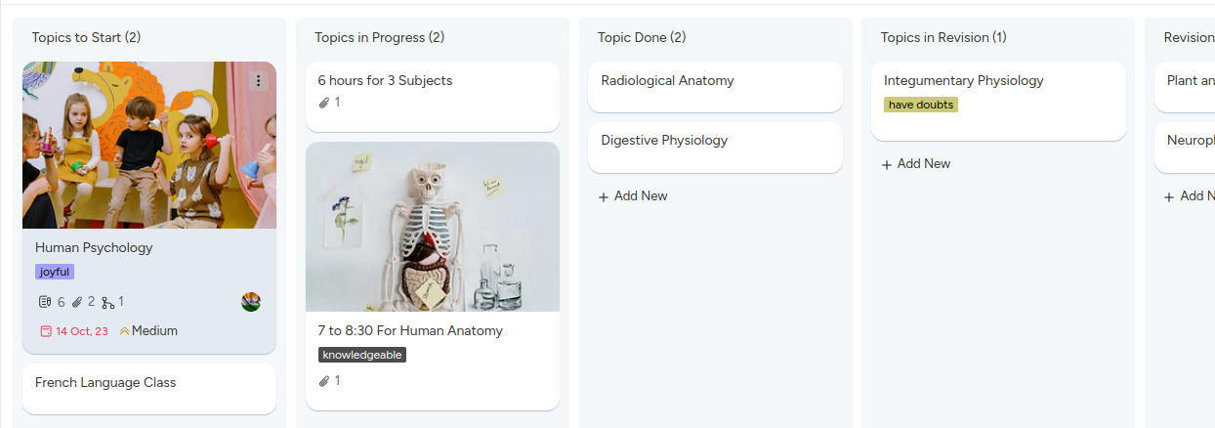
Task: Click Medium priority chevron icon
Action: tap(124, 331)
